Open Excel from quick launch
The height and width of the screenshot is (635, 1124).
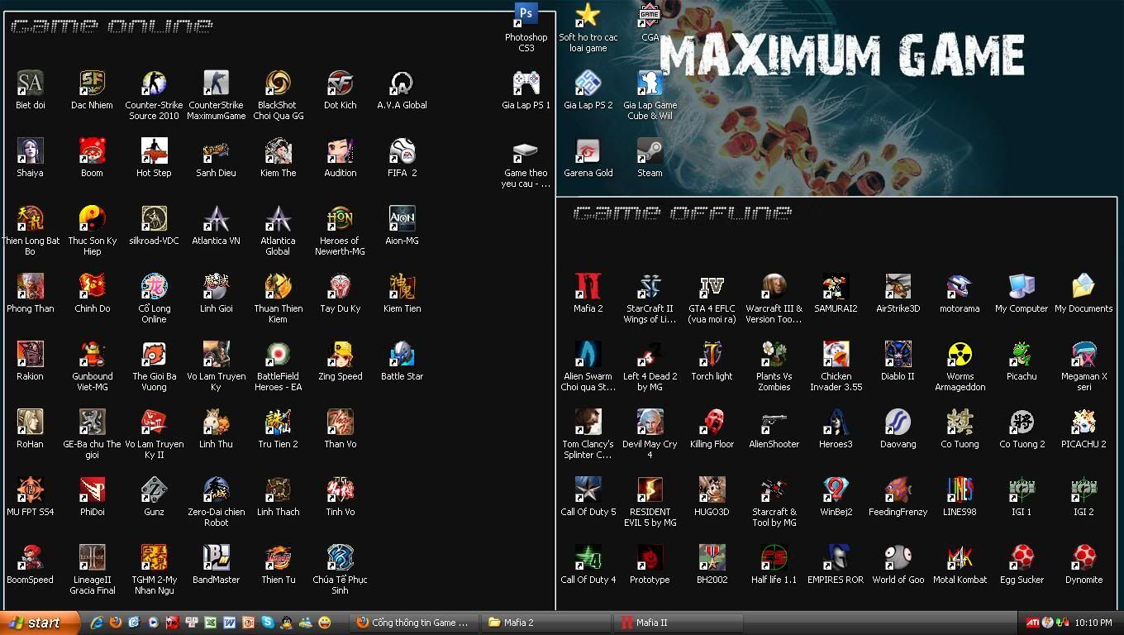211,623
